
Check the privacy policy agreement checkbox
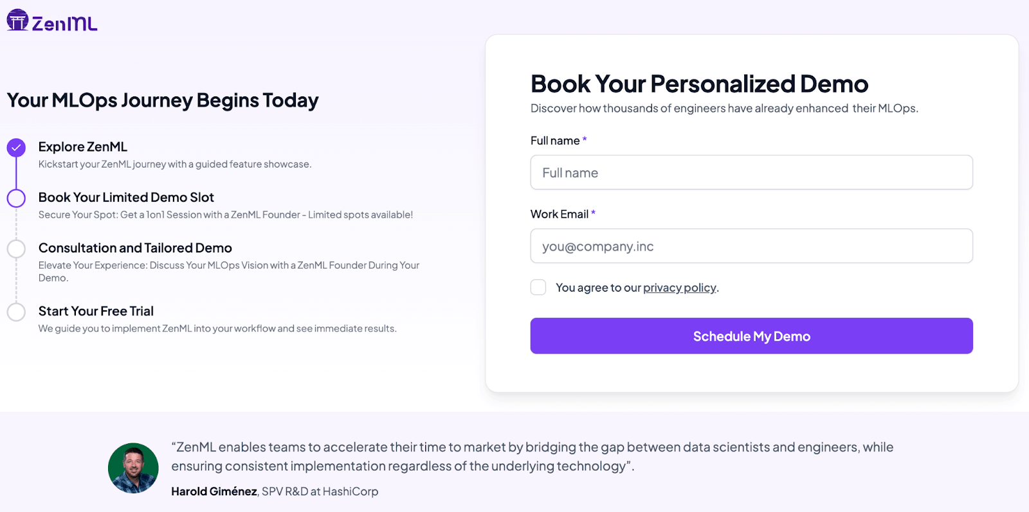point(538,287)
